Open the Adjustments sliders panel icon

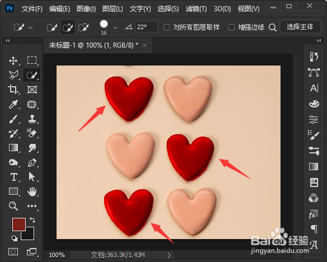tap(314, 119)
